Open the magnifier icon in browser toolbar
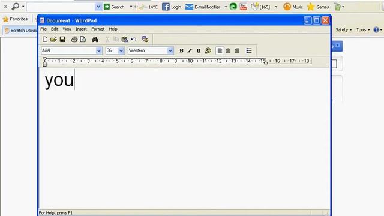 (x=16, y=7)
